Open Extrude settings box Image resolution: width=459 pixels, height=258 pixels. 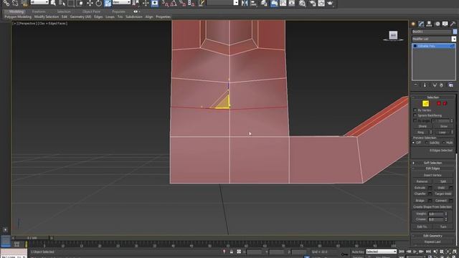(x=430, y=188)
